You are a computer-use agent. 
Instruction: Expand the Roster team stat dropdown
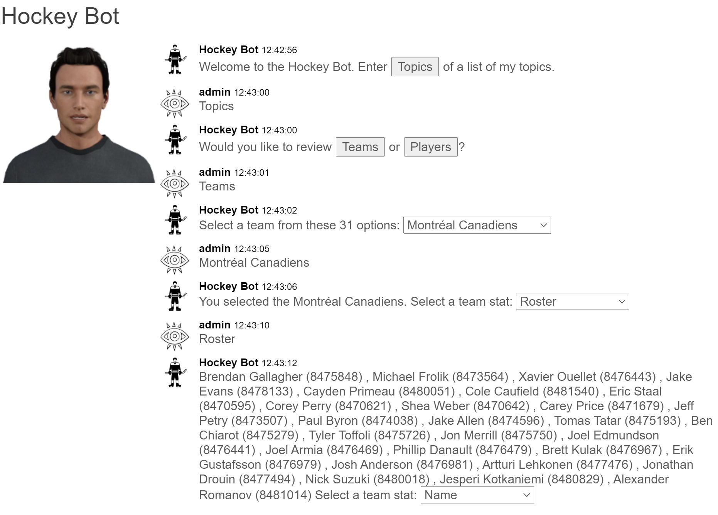(572, 301)
